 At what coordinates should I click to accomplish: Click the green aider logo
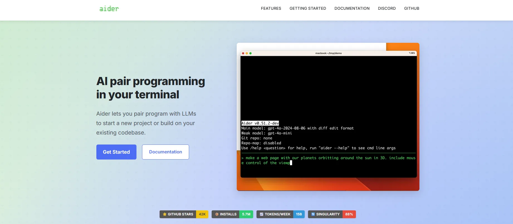click(x=109, y=9)
